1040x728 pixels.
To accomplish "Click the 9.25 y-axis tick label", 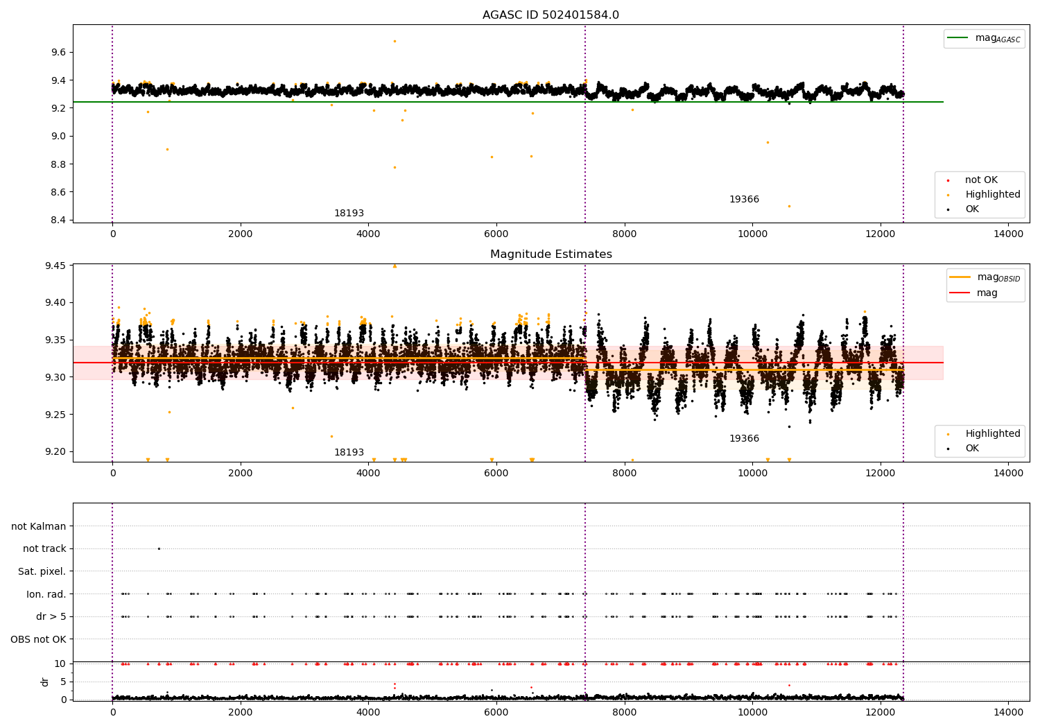I will (55, 415).
